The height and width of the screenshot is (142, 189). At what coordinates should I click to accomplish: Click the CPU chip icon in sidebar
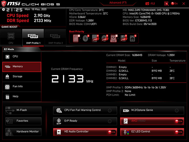click(x=7, y=57)
